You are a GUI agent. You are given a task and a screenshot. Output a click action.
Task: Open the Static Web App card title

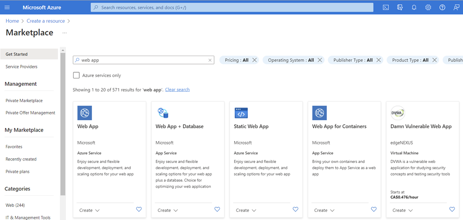pyautogui.click(x=251, y=126)
